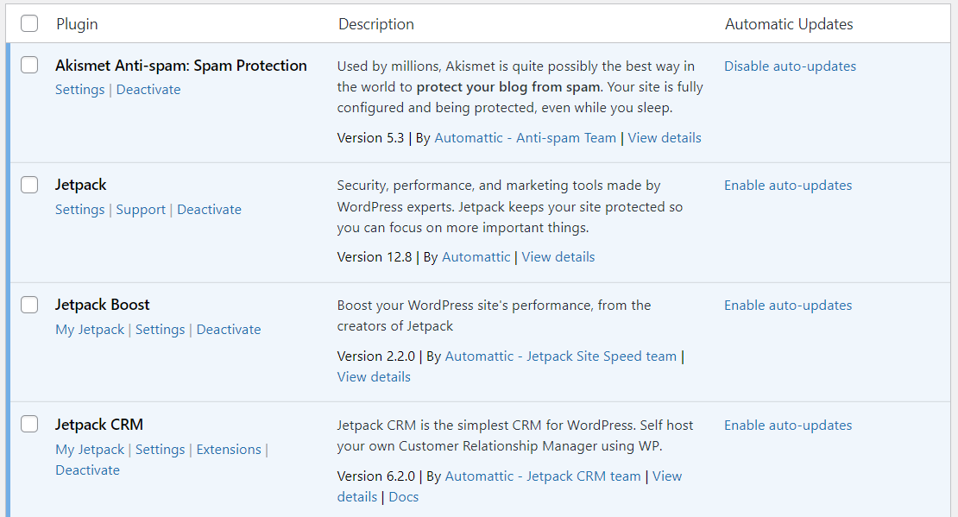Disable auto-updates for Akismet
This screenshot has height=517, width=958.
[790, 66]
